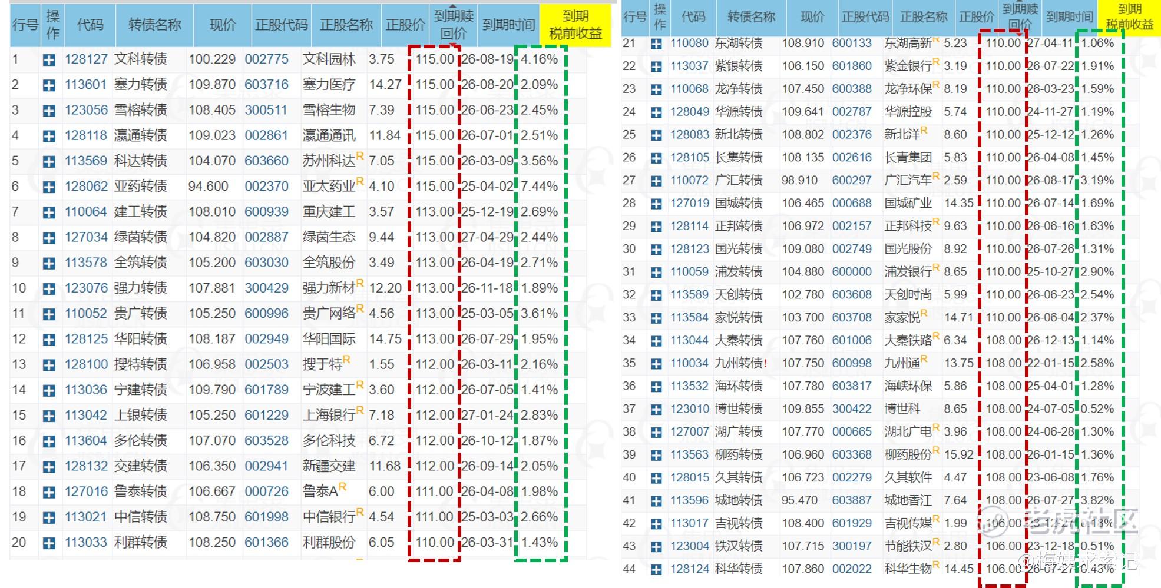Click plus icon beside 宁建转债
This screenshot has height=588, width=1161.
49,390
